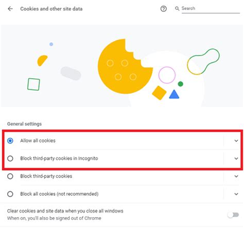This screenshot has height=230, width=244.
Task: Select Block third-party cookies in Incognito radio
Action: (10, 158)
